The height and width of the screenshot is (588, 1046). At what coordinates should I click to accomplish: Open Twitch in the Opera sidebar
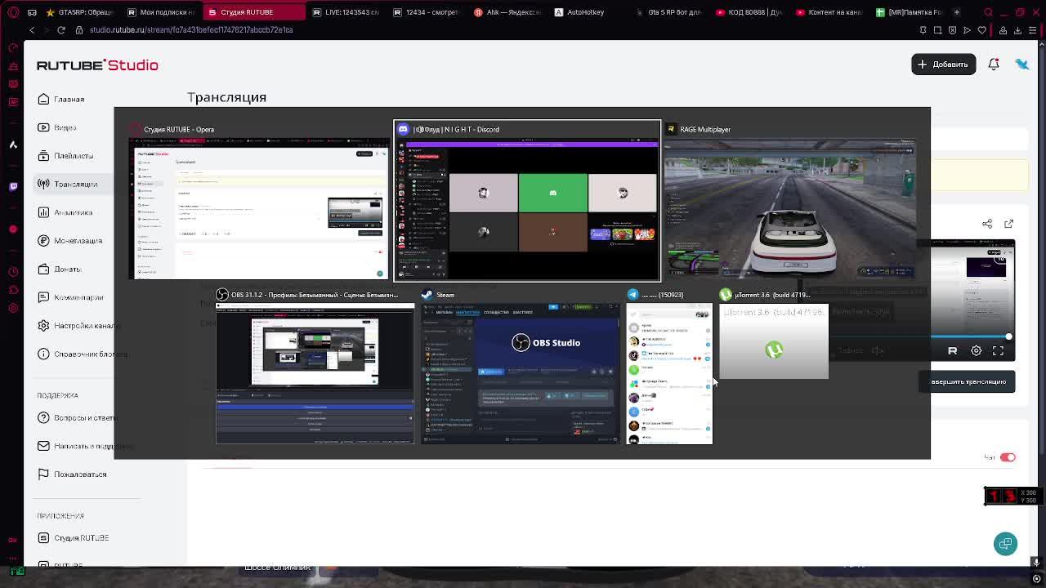click(13, 186)
